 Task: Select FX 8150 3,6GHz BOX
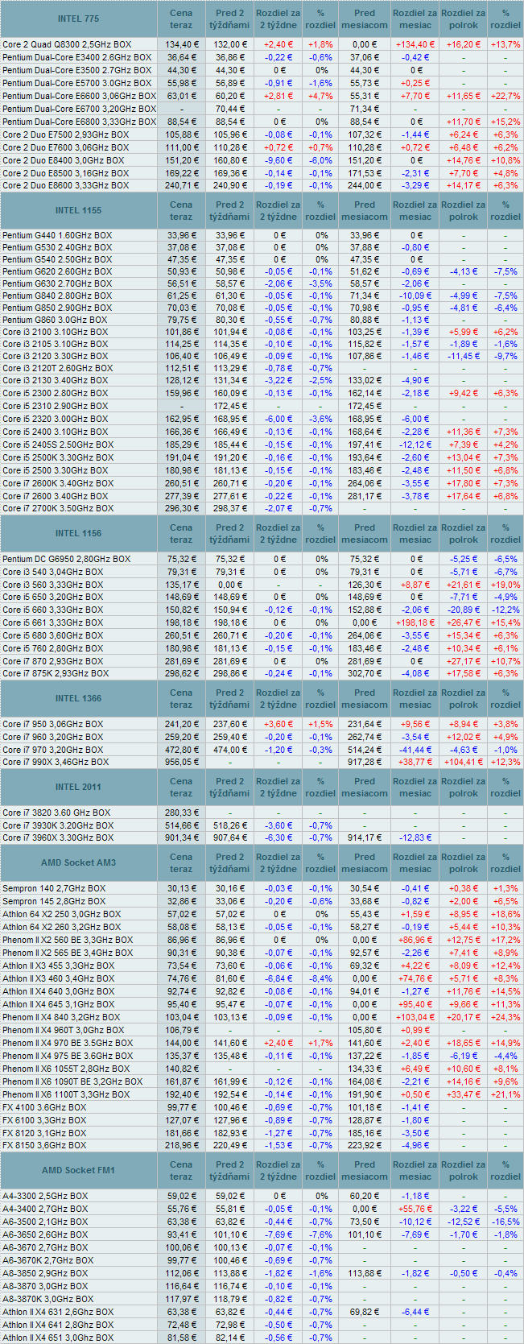pos(44,1145)
